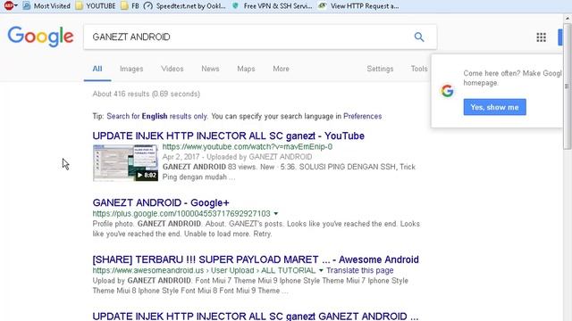Switch to the Images tab
The height and width of the screenshot is (321, 572).
pos(131,69)
